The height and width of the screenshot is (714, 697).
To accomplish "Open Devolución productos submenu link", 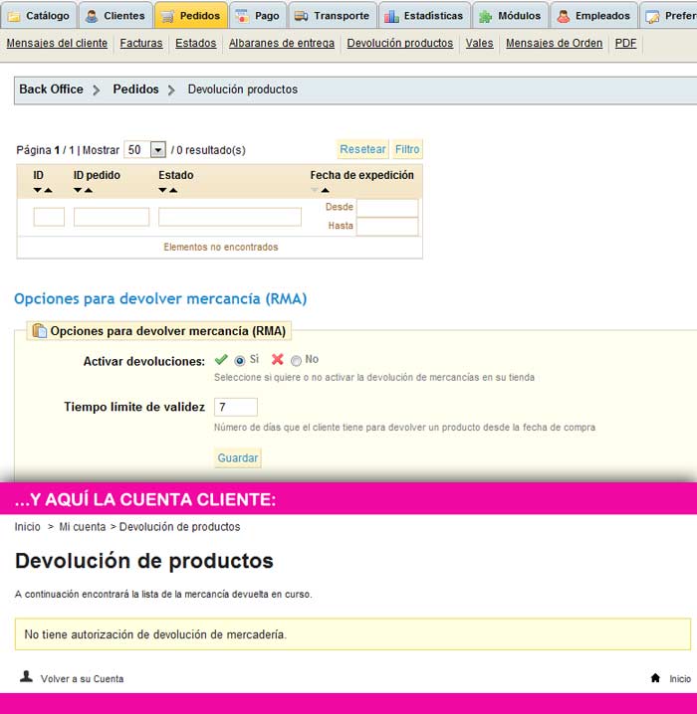I will tap(400, 44).
